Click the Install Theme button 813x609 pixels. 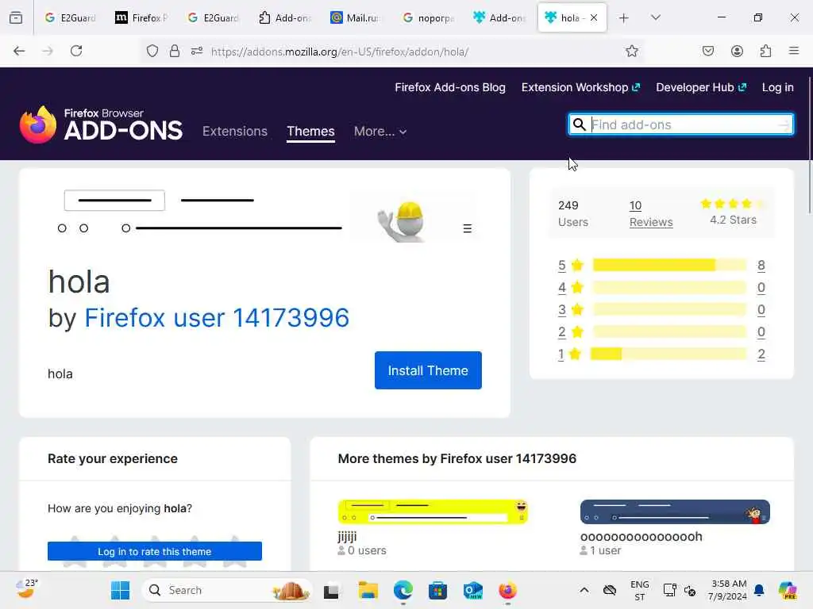click(x=428, y=370)
